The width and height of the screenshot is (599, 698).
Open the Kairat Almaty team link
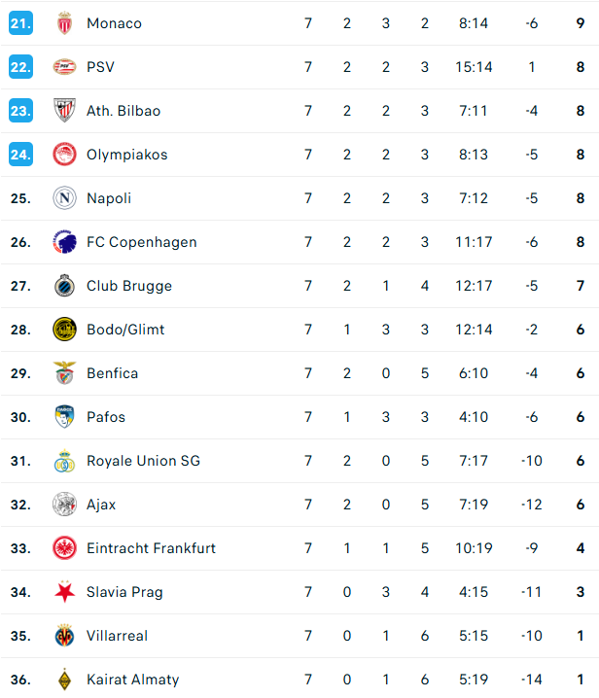132,680
